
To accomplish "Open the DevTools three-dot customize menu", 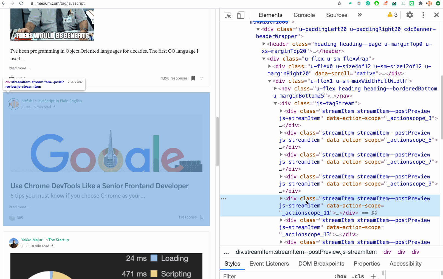I will tap(423, 15).
